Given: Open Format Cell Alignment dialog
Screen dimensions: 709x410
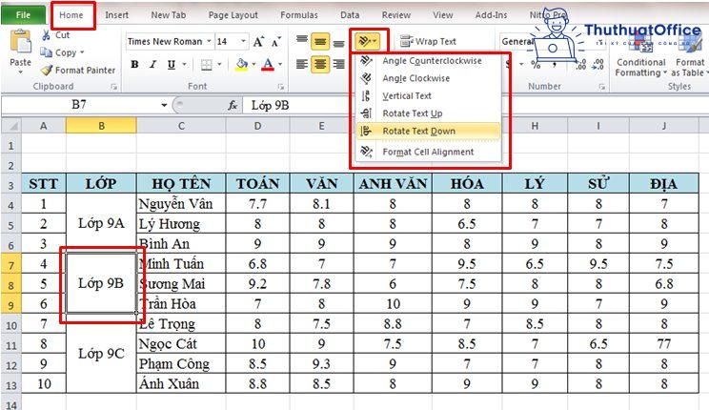Looking at the screenshot, I should (429, 152).
